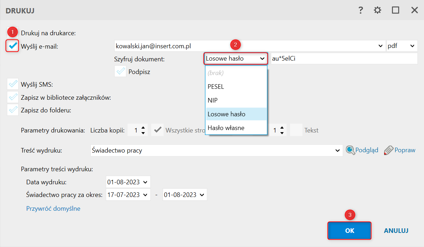Enable the Wyślij SMS checkbox
The width and height of the screenshot is (424, 247).
point(13,84)
